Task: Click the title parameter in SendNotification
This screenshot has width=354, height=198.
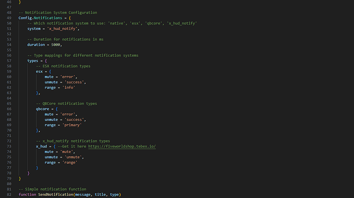Action: [101, 194]
